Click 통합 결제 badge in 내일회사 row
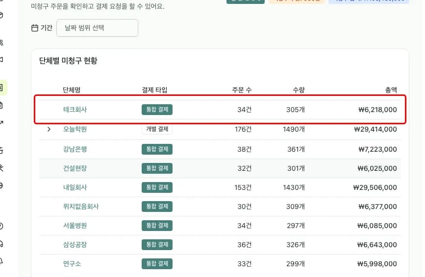Image resolution: width=425 pixels, height=277 pixels. pyautogui.click(x=157, y=187)
